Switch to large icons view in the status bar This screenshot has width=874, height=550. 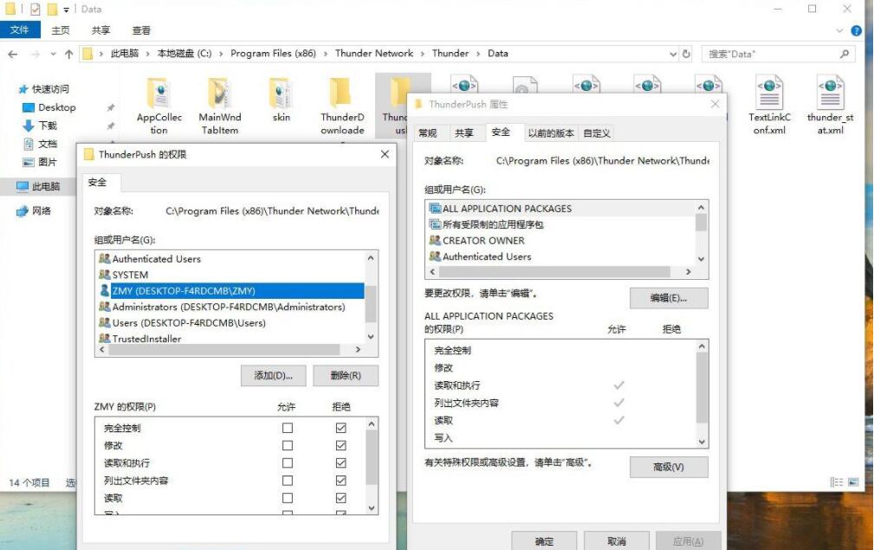coord(853,482)
